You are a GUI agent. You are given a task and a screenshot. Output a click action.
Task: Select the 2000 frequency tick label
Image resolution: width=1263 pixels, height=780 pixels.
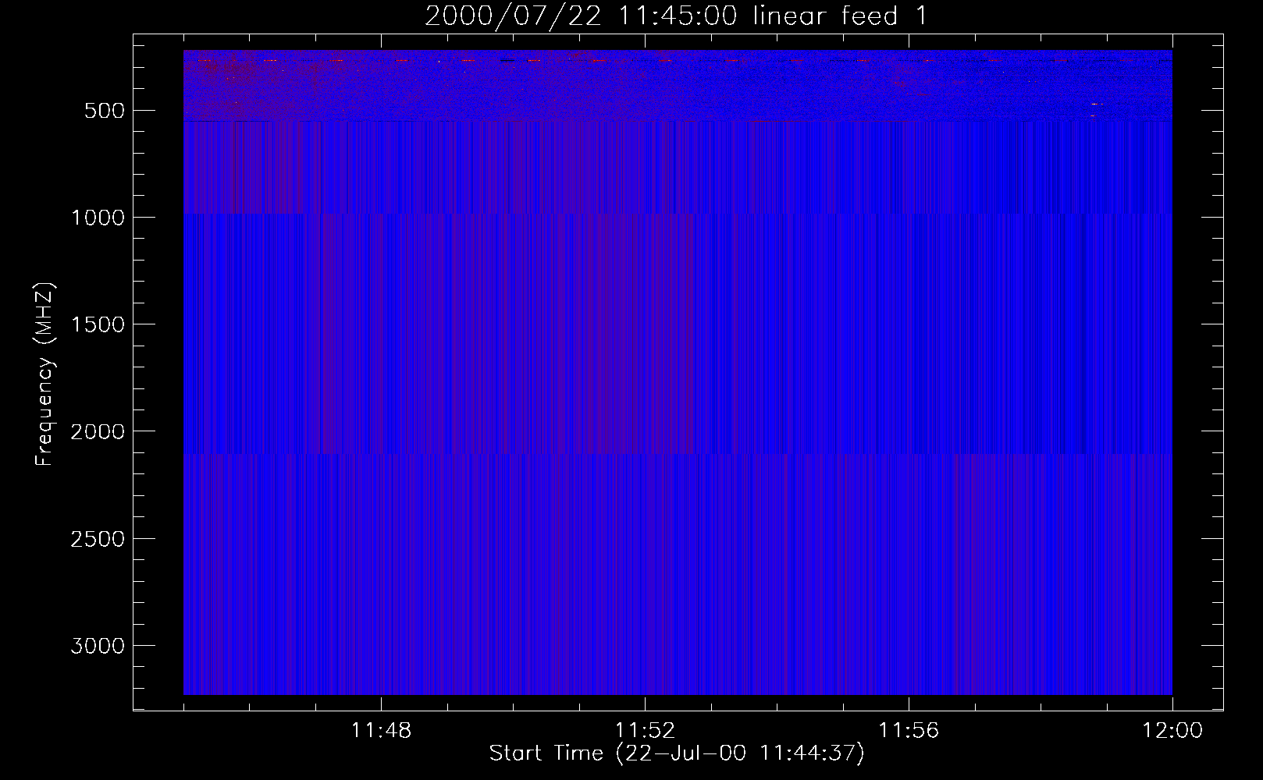click(x=98, y=431)
